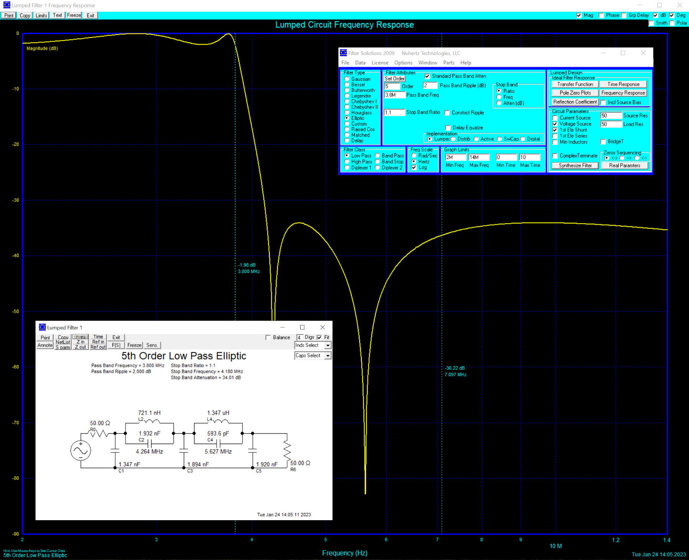Image resolution: width=689 pixels, height=560 pixels.
Task: Open the Inds Select dropdown
Action: pyautogui.click(x=328, y=345)
